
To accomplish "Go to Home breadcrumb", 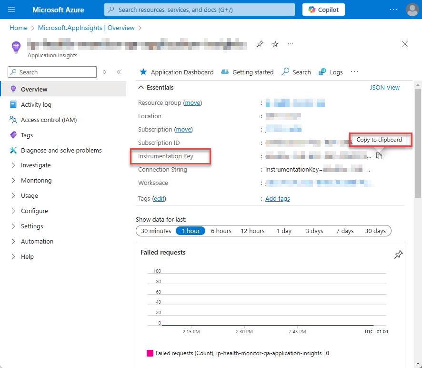I will (x=18, y=28).
